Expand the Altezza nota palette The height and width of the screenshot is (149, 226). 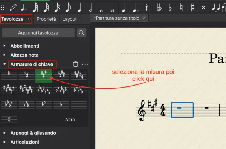(x=5, y=55)
